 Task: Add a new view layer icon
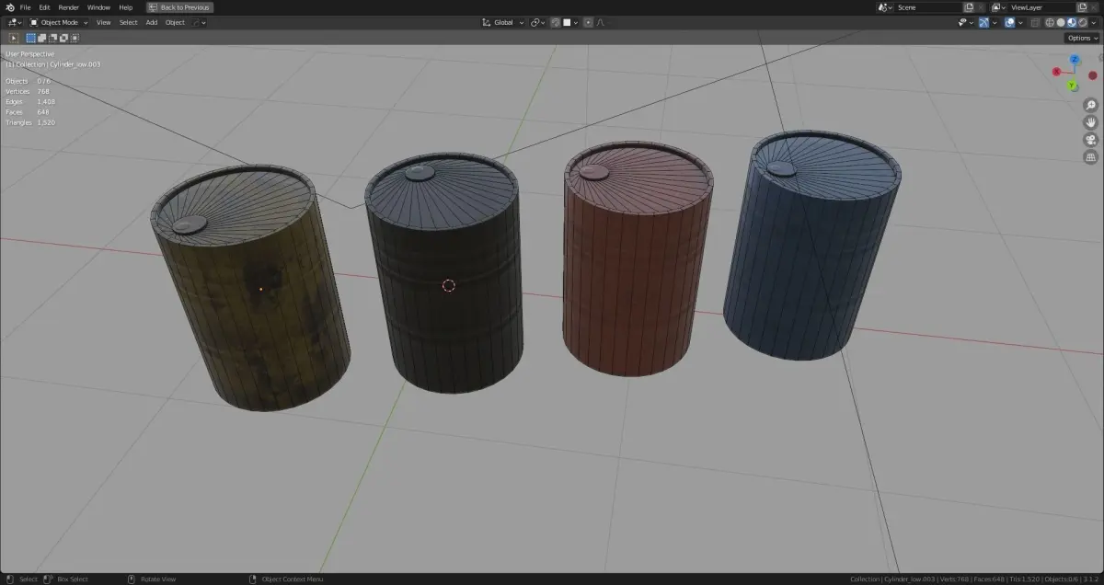tap(1082, 7)
